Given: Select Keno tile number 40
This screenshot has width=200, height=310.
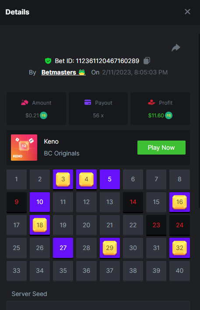Looking at the screenshot, I should (x=179, y=271).
